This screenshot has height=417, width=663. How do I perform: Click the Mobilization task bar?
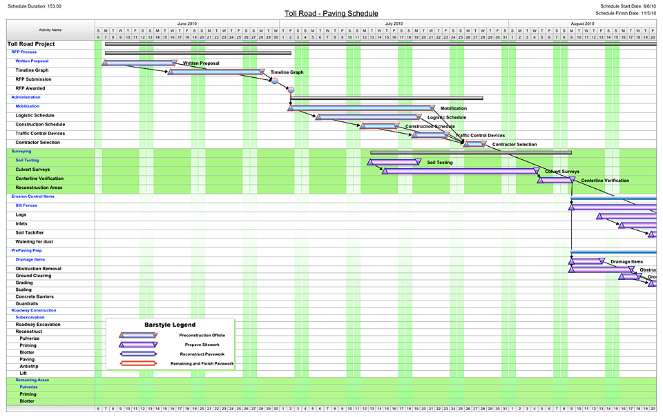(x=362, y=108)
